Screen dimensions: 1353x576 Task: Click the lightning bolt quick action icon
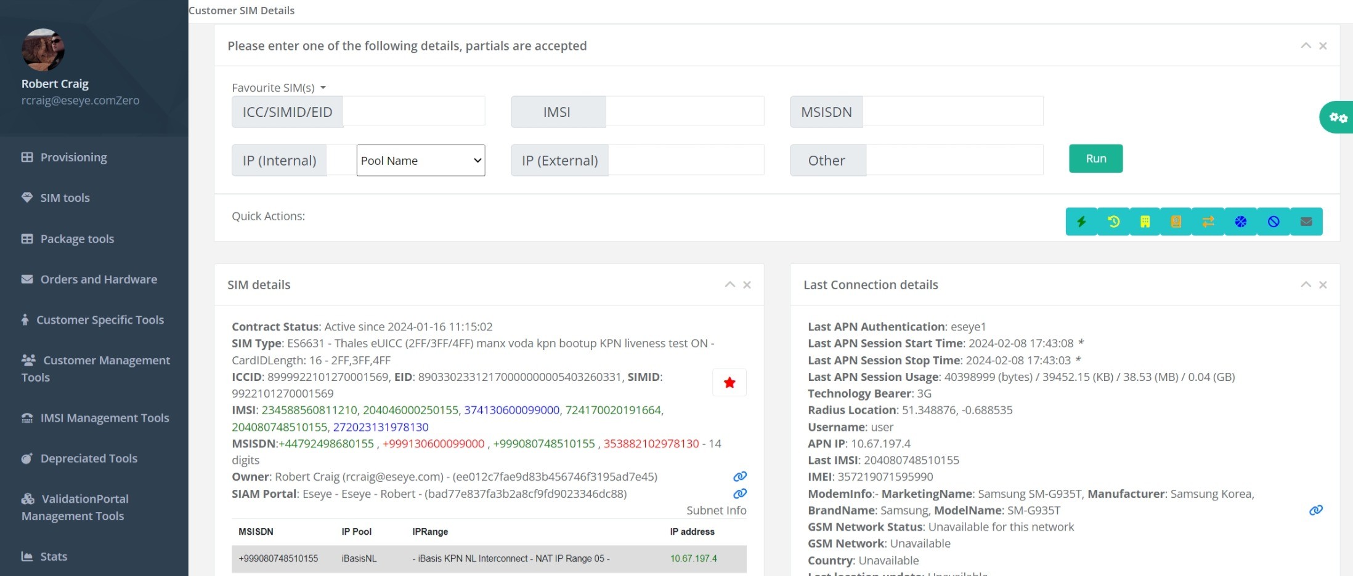[x=1081, y=222]
